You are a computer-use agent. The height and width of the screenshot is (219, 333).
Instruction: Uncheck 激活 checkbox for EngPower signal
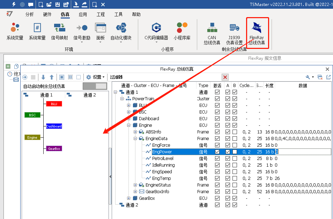pyautogui.click(x=217, y=152)
